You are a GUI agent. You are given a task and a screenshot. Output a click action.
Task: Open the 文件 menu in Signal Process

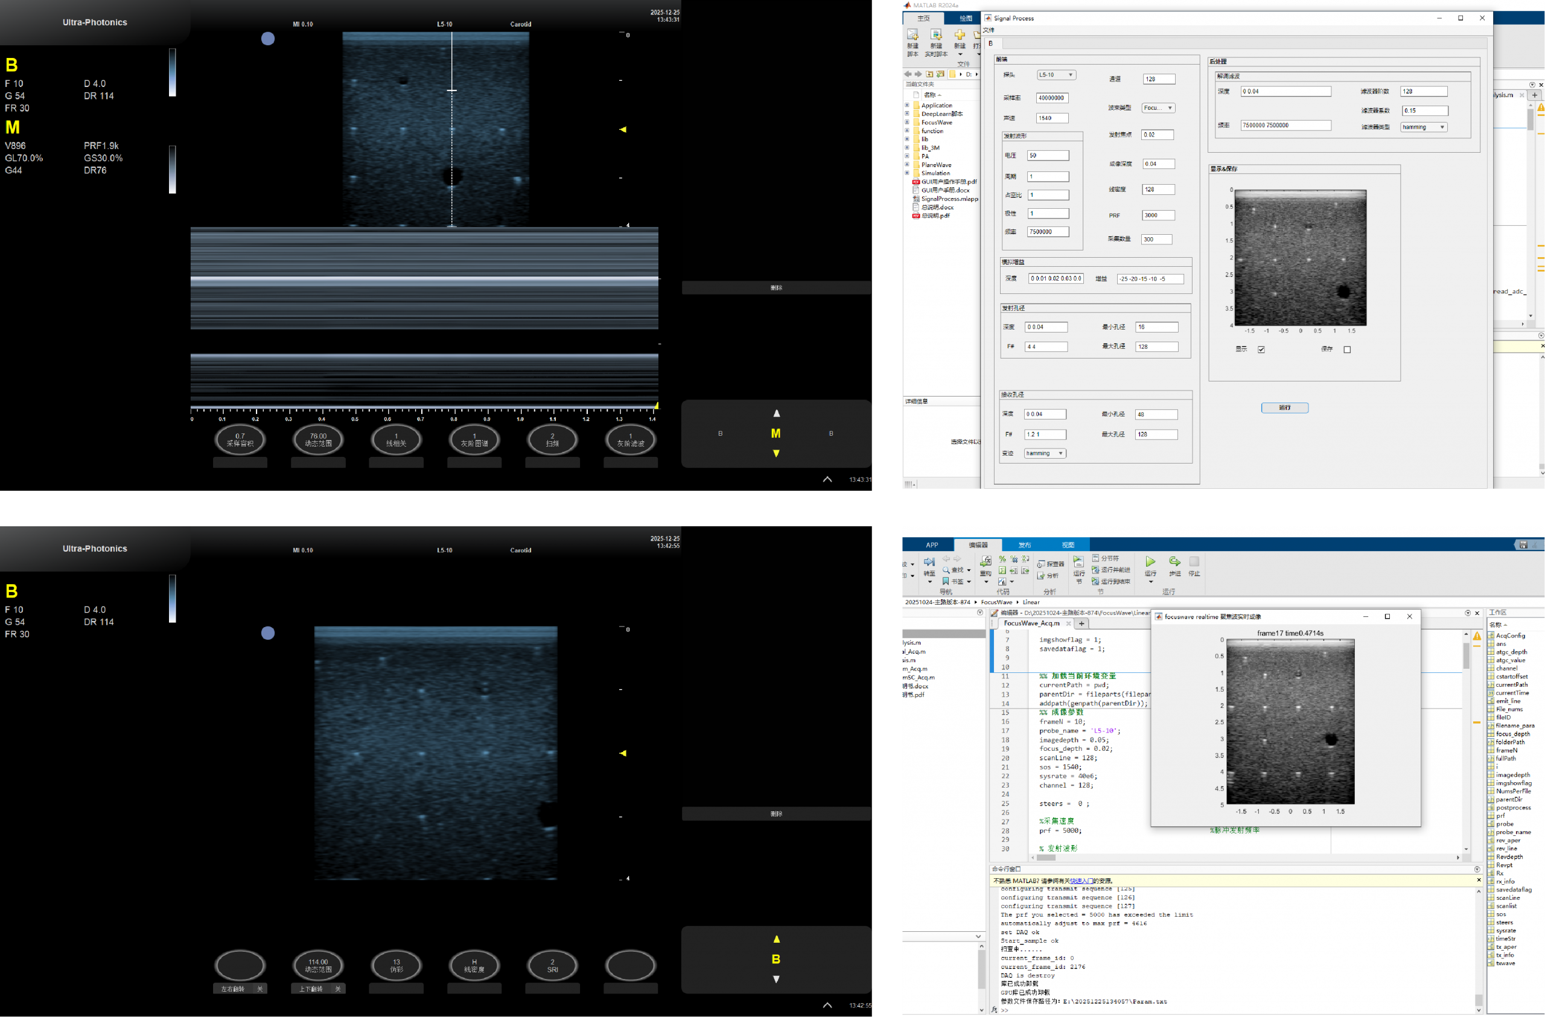989,30
